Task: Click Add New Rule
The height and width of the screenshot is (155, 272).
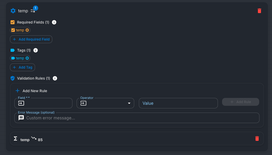Action: 31,91
